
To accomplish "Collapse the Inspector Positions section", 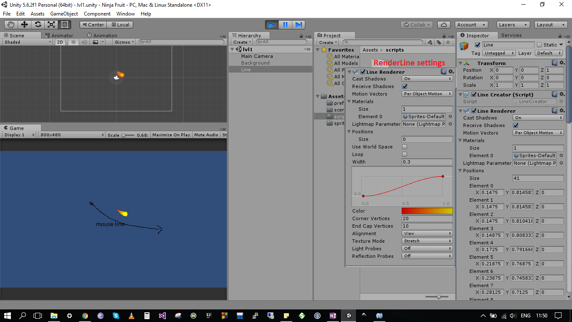I will pos(461,171).
